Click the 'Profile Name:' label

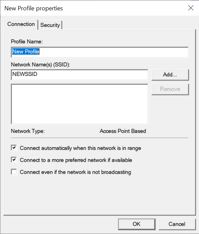[27, 41]
